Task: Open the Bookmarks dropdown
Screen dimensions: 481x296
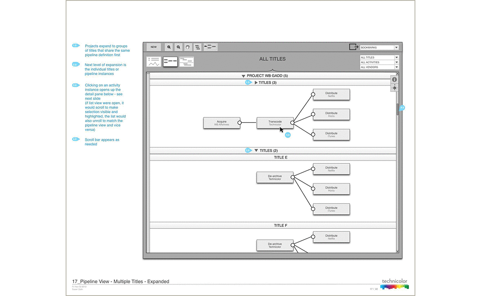Action: [x=379, y=48]
